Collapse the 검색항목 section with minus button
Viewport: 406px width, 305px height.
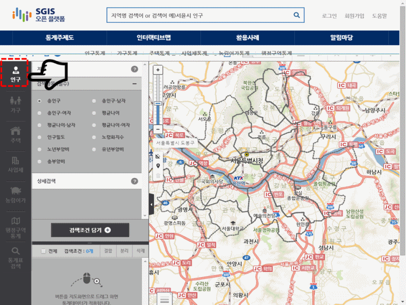click(x=134, y=84)
